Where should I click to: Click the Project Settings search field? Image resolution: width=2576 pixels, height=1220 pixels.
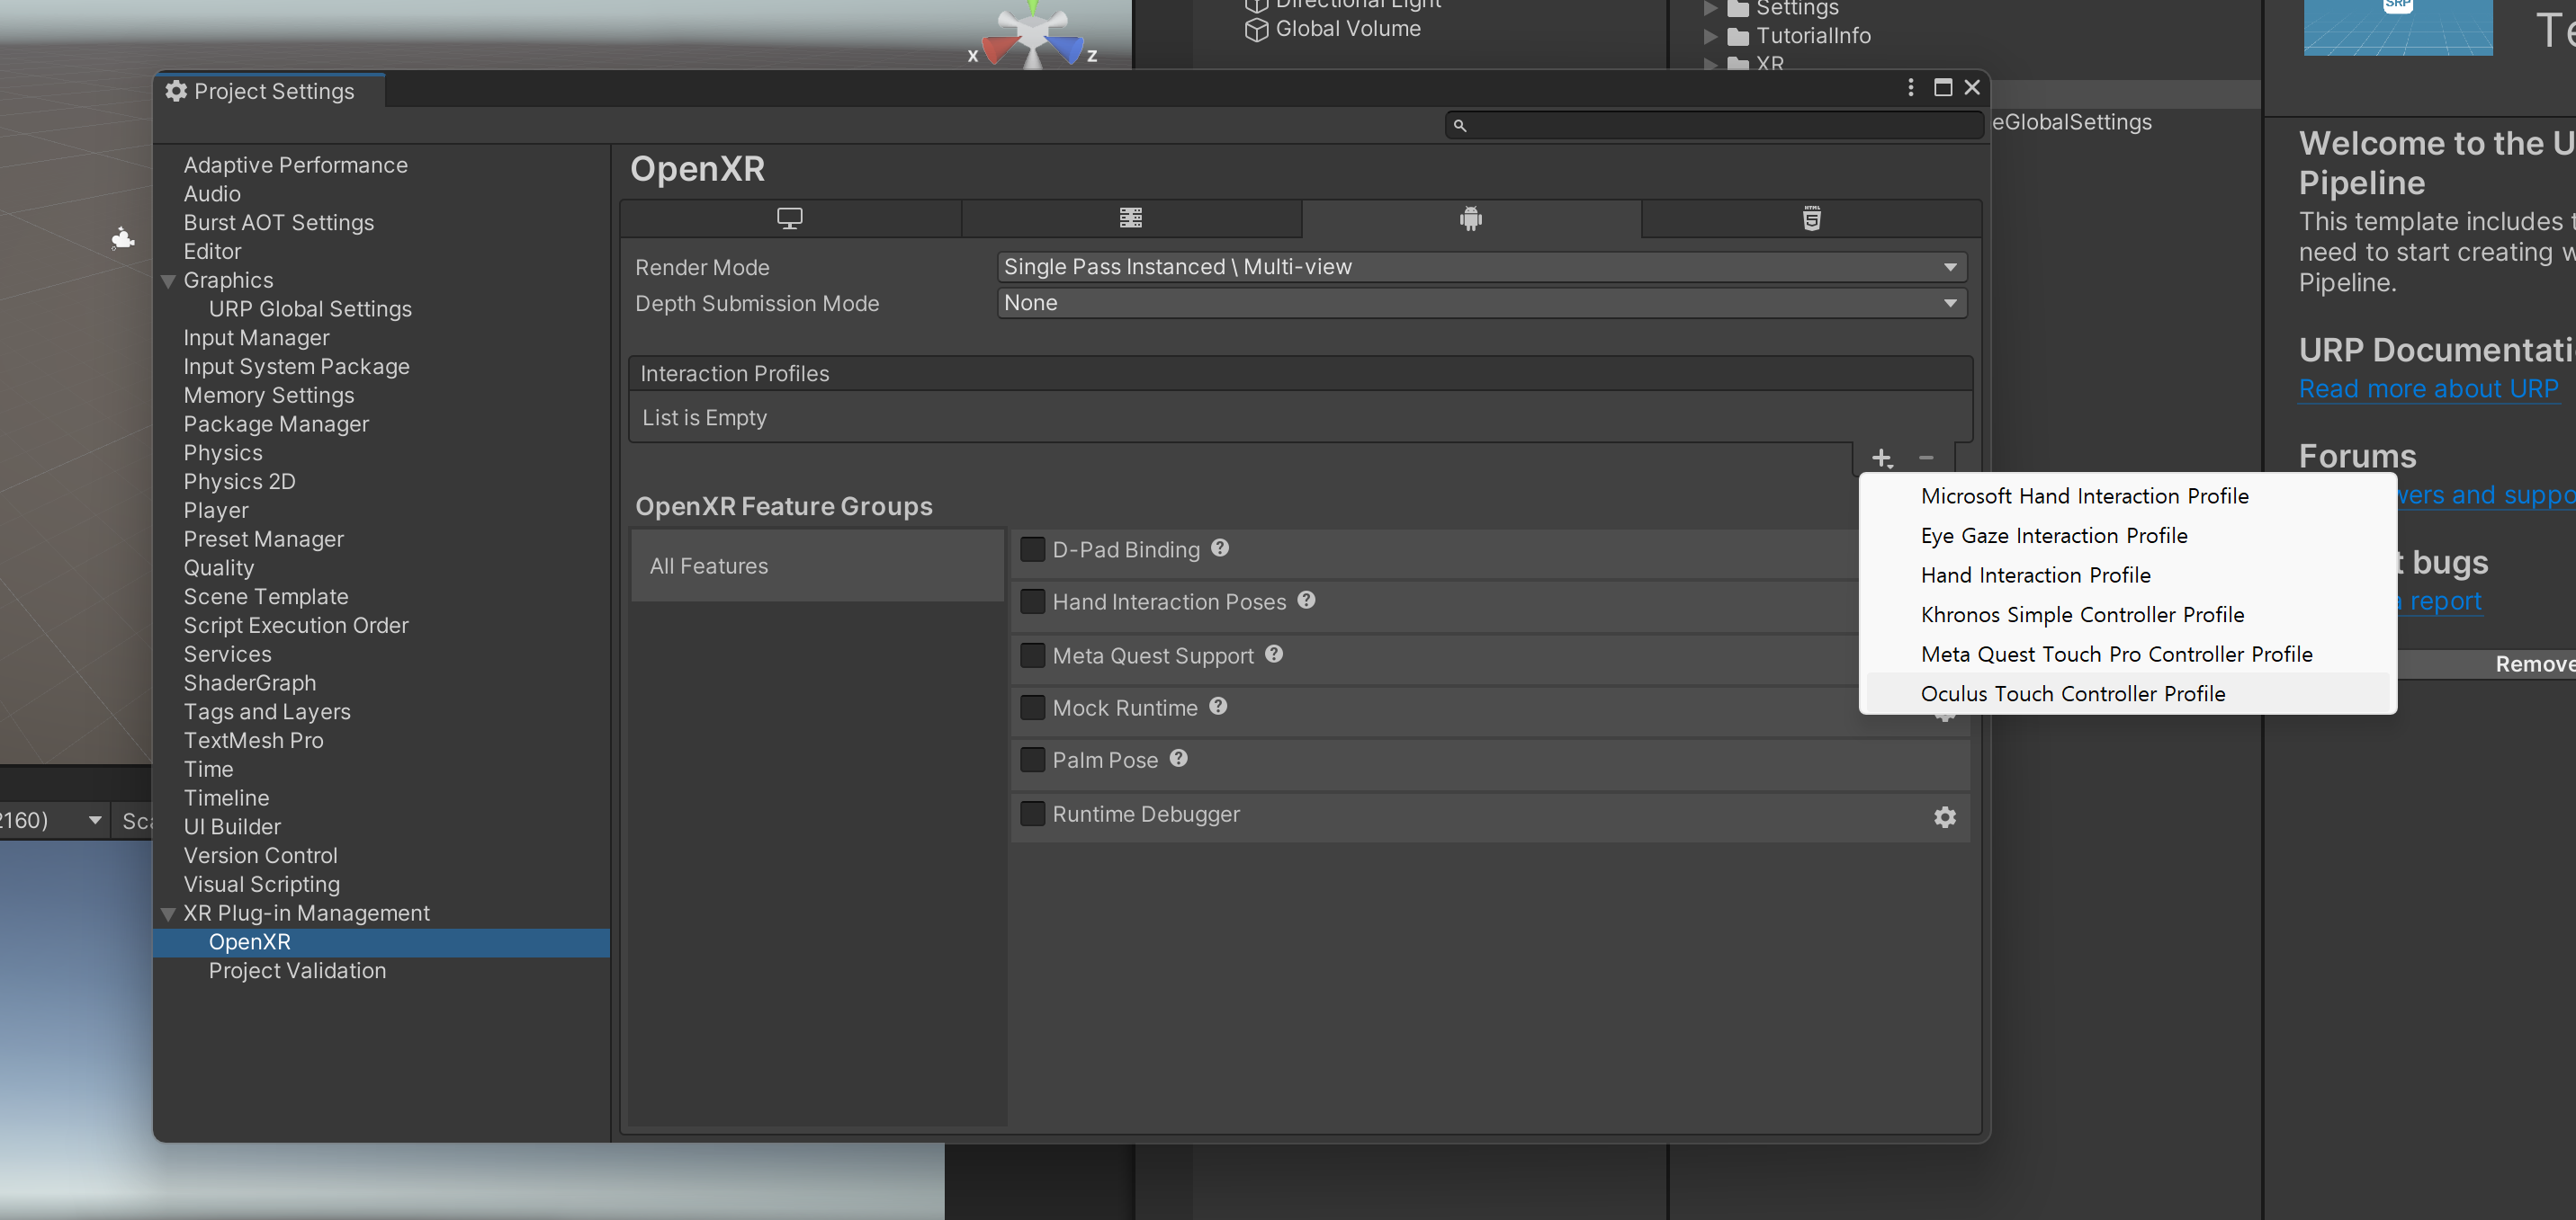click(x=1714, y=125)
